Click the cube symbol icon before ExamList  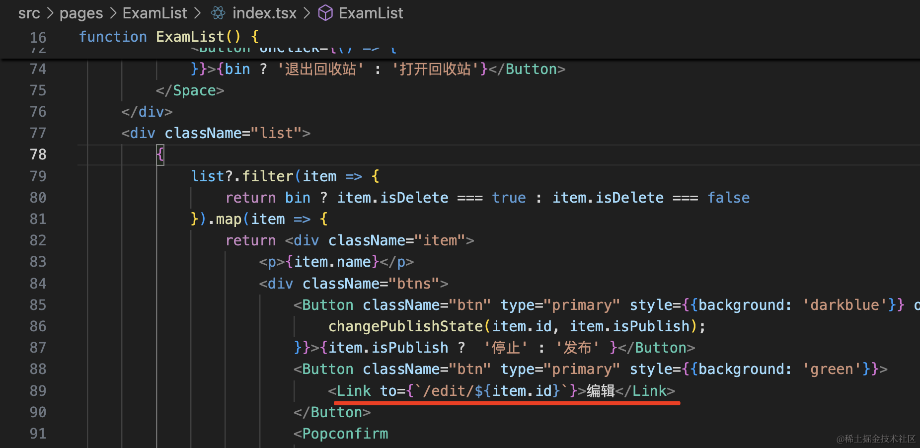[325, 13]
